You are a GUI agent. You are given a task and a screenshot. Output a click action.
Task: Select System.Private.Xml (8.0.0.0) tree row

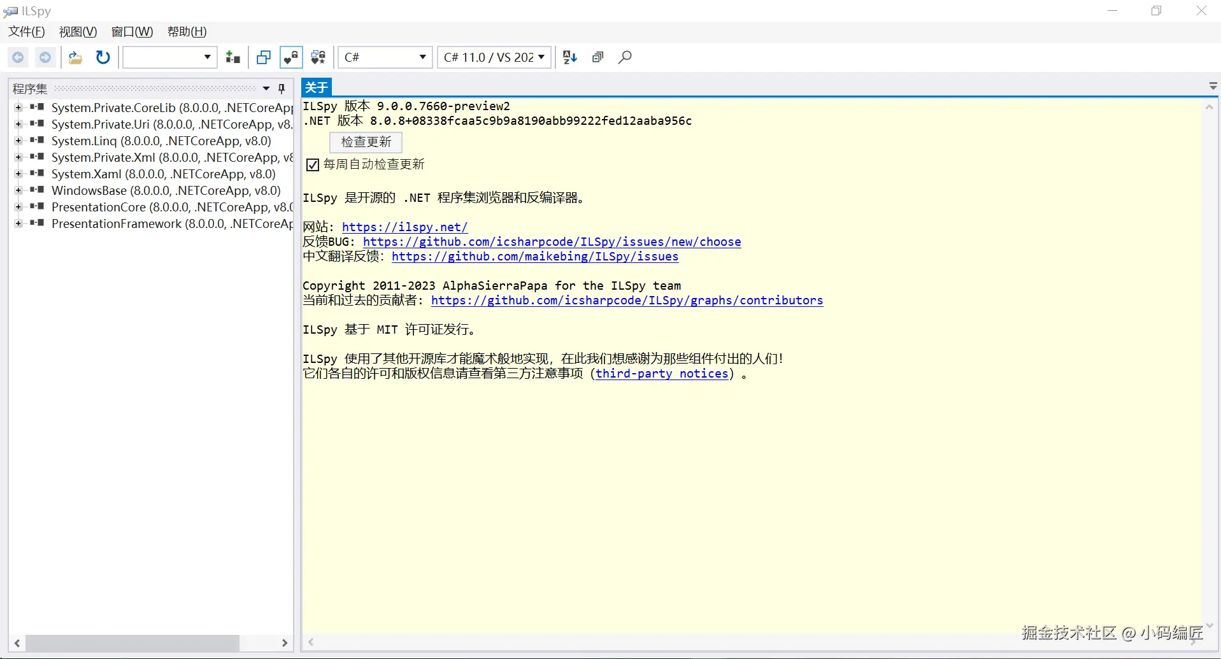pos(172,157)
